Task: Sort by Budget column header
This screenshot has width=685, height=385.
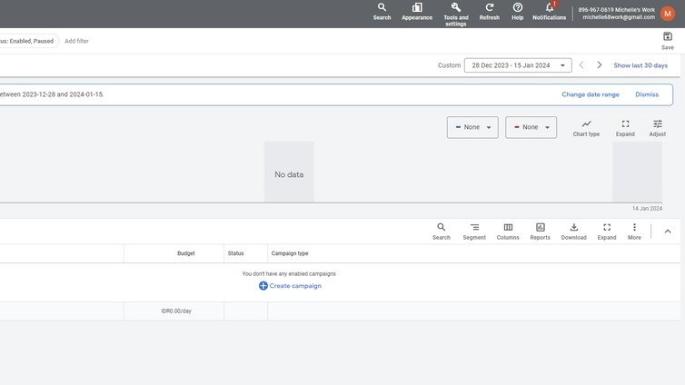Action: click(185, 253)
